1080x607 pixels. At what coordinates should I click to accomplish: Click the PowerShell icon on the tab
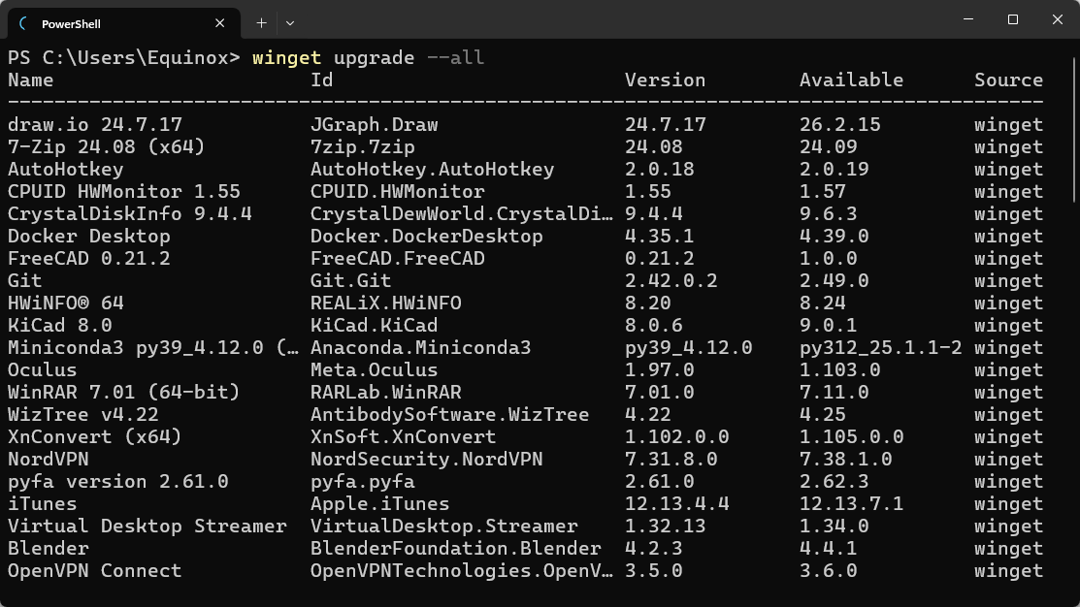[23, 22]
